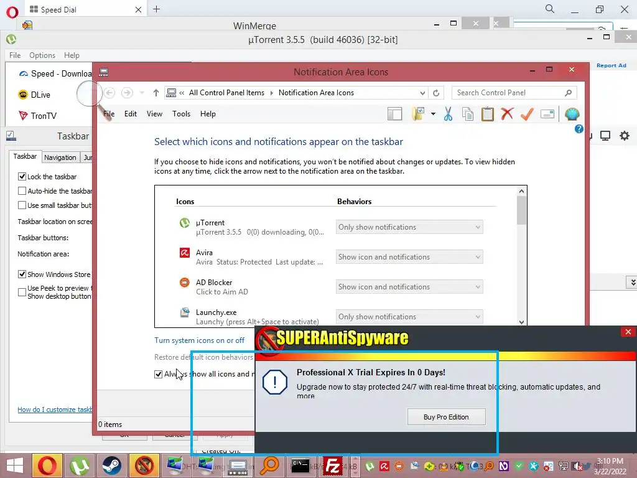The width and height of the screenshot is (637, 478).
Task: Open SUPERAntiSpyware taskbar icon
Action: click(144, 466)
